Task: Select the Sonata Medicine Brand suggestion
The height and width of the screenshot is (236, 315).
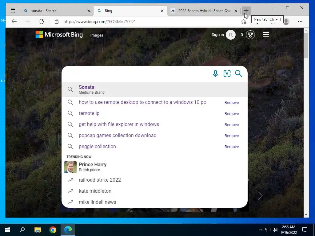Action: pyautogui.click(x=154, y=89)
